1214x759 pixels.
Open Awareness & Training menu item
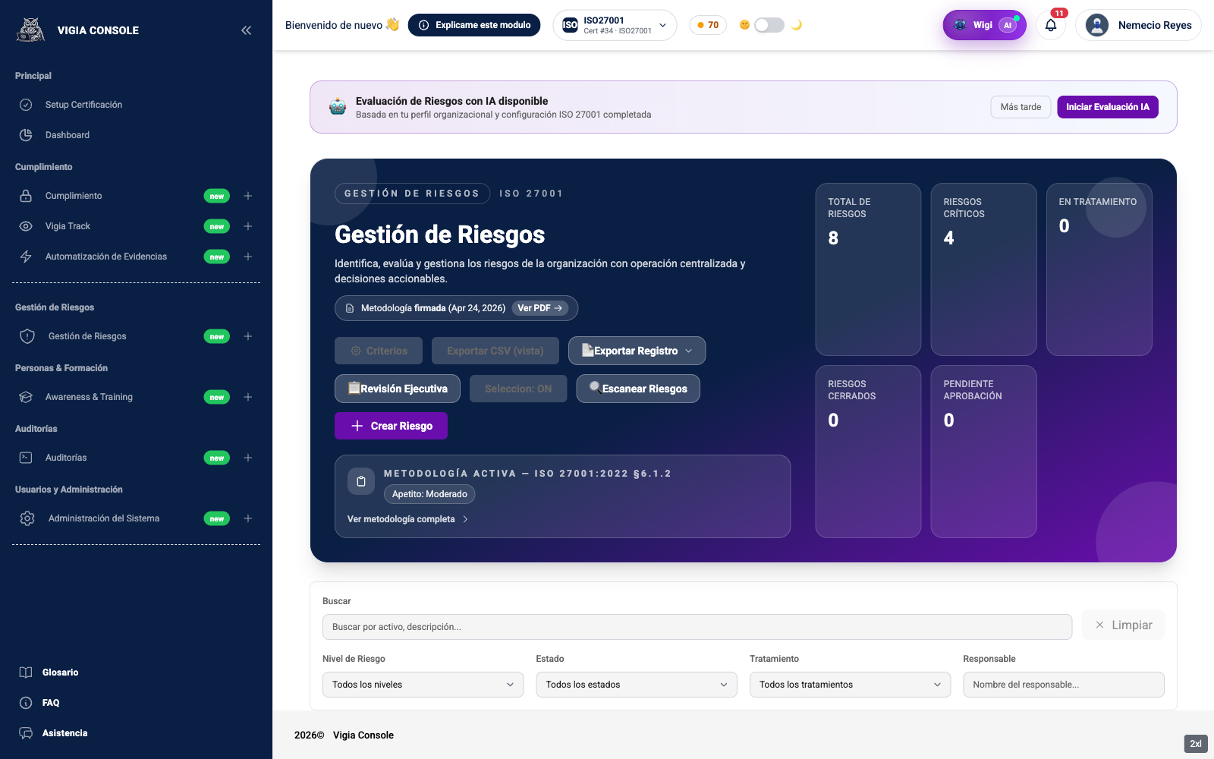click(x=89, y=397)
